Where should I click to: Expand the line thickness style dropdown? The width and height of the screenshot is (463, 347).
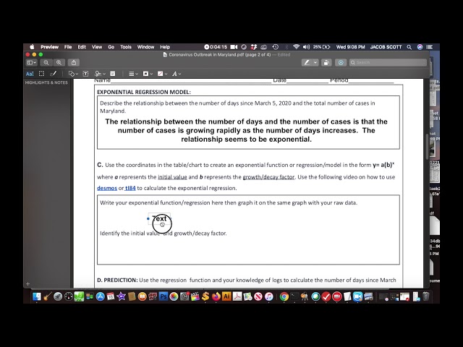[133, 74]
